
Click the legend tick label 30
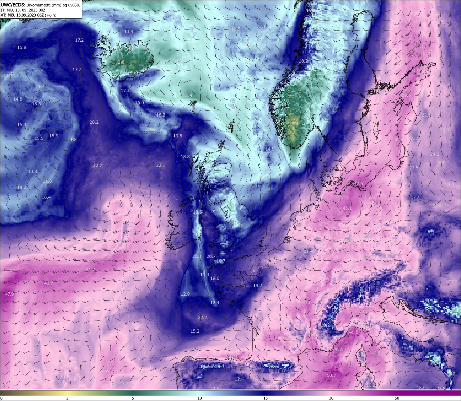click(331, 398)
